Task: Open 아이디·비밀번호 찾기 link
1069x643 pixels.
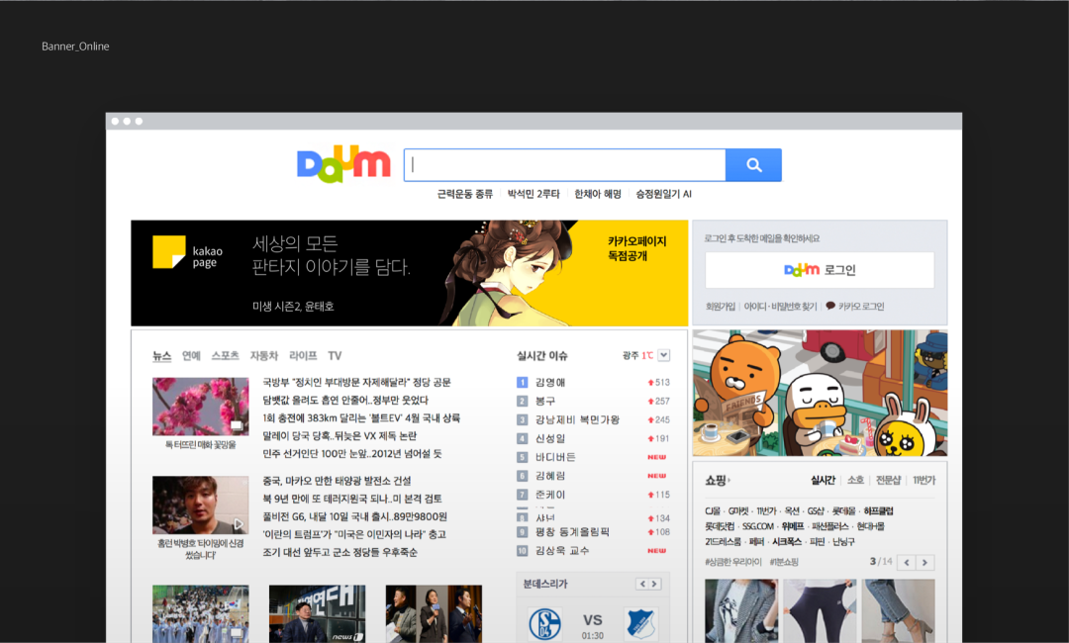Action: click(x=780, y=307)
